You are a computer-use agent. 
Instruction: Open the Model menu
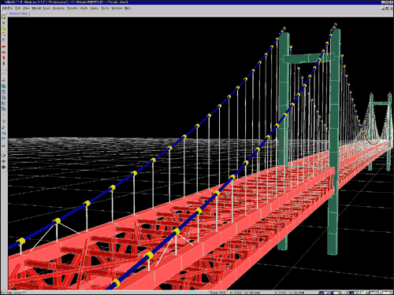pos(36,8)
